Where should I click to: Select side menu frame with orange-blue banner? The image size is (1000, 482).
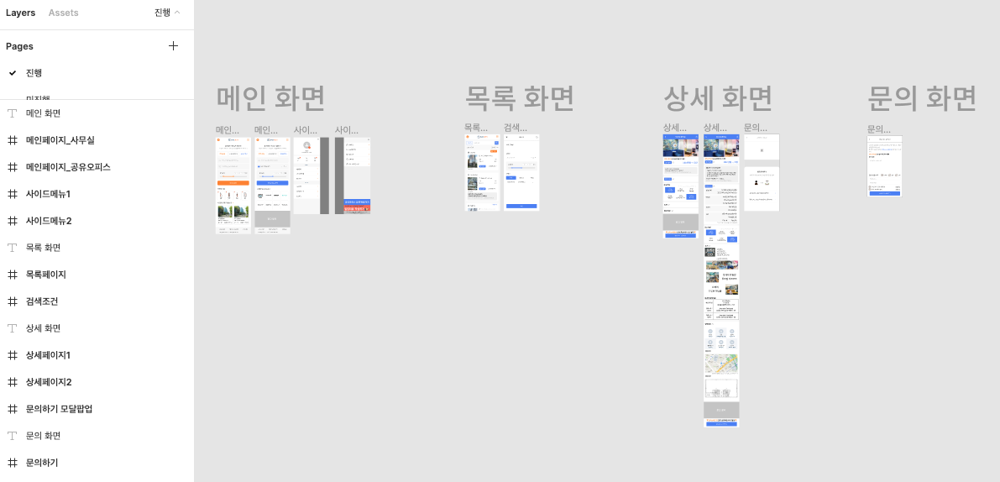[353, 176]
